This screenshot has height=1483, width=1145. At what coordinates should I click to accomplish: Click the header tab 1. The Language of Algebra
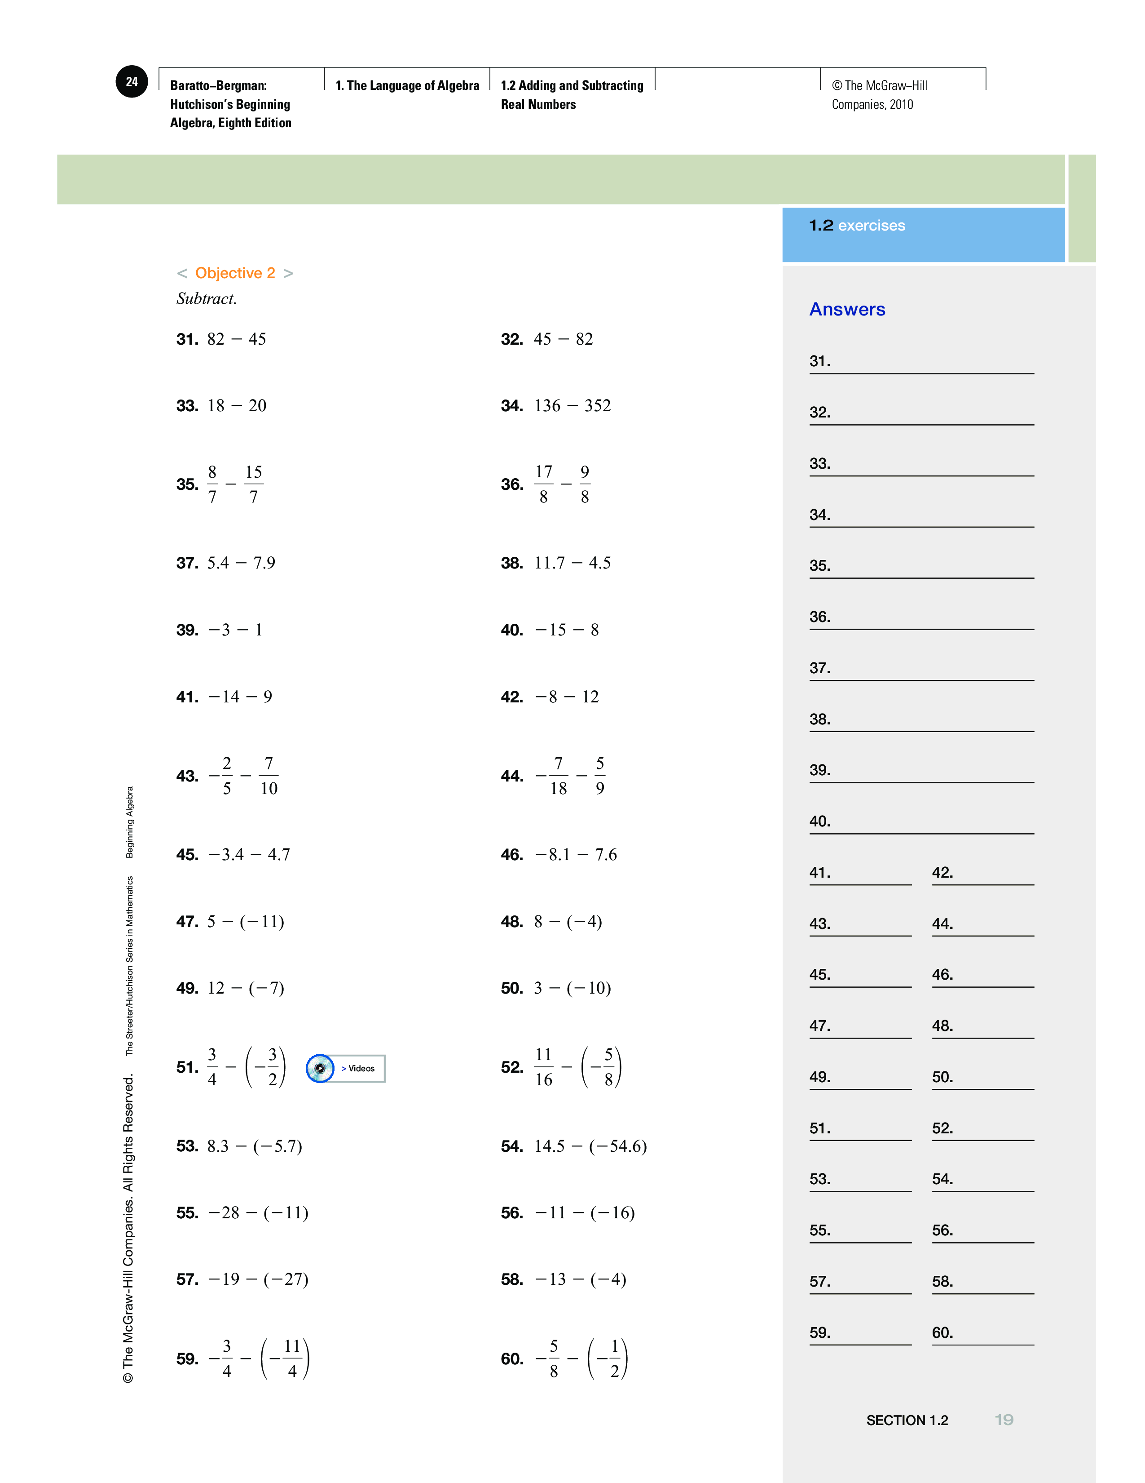pos(407,85)
